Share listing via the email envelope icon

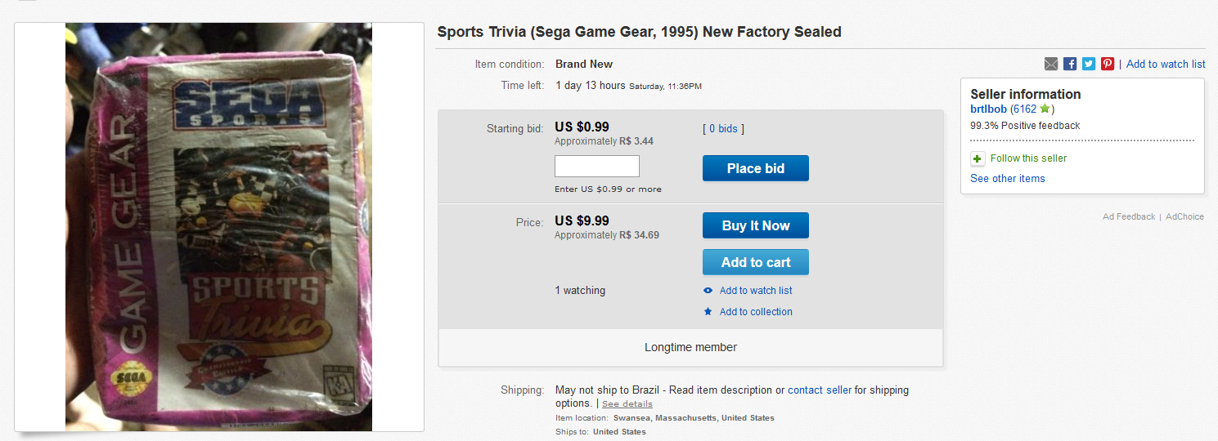pyautogui.click(x=1051, y=64)
